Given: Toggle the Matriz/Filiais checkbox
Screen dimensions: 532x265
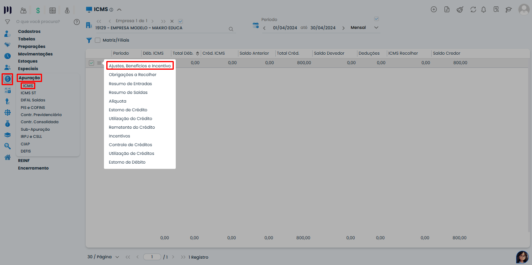Looking at the screenshot, I should point(98,40).
